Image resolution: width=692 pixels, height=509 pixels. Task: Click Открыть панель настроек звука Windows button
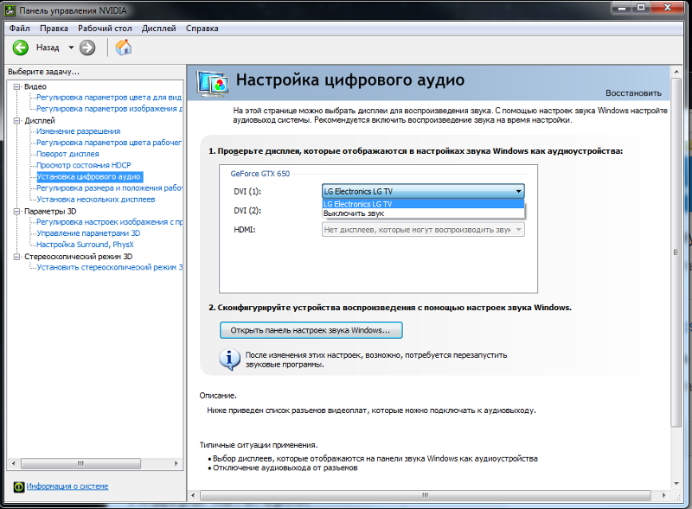[x=311, y=330]
